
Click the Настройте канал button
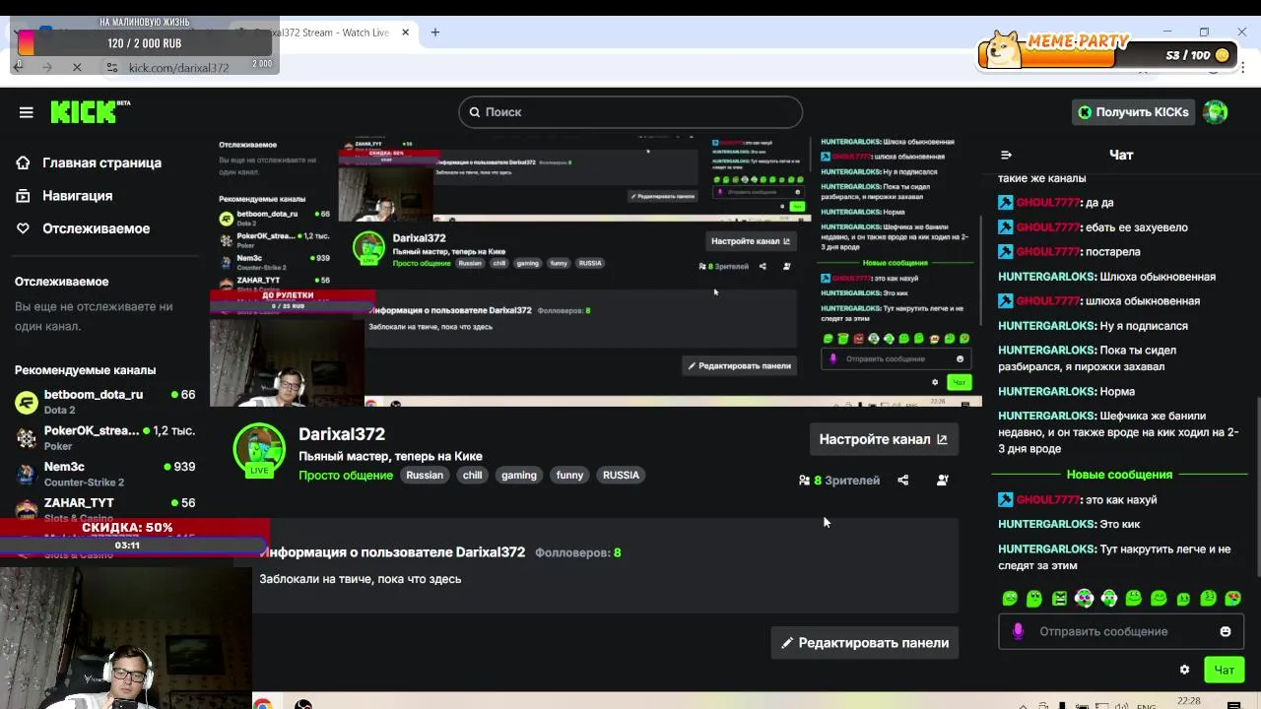883,439
